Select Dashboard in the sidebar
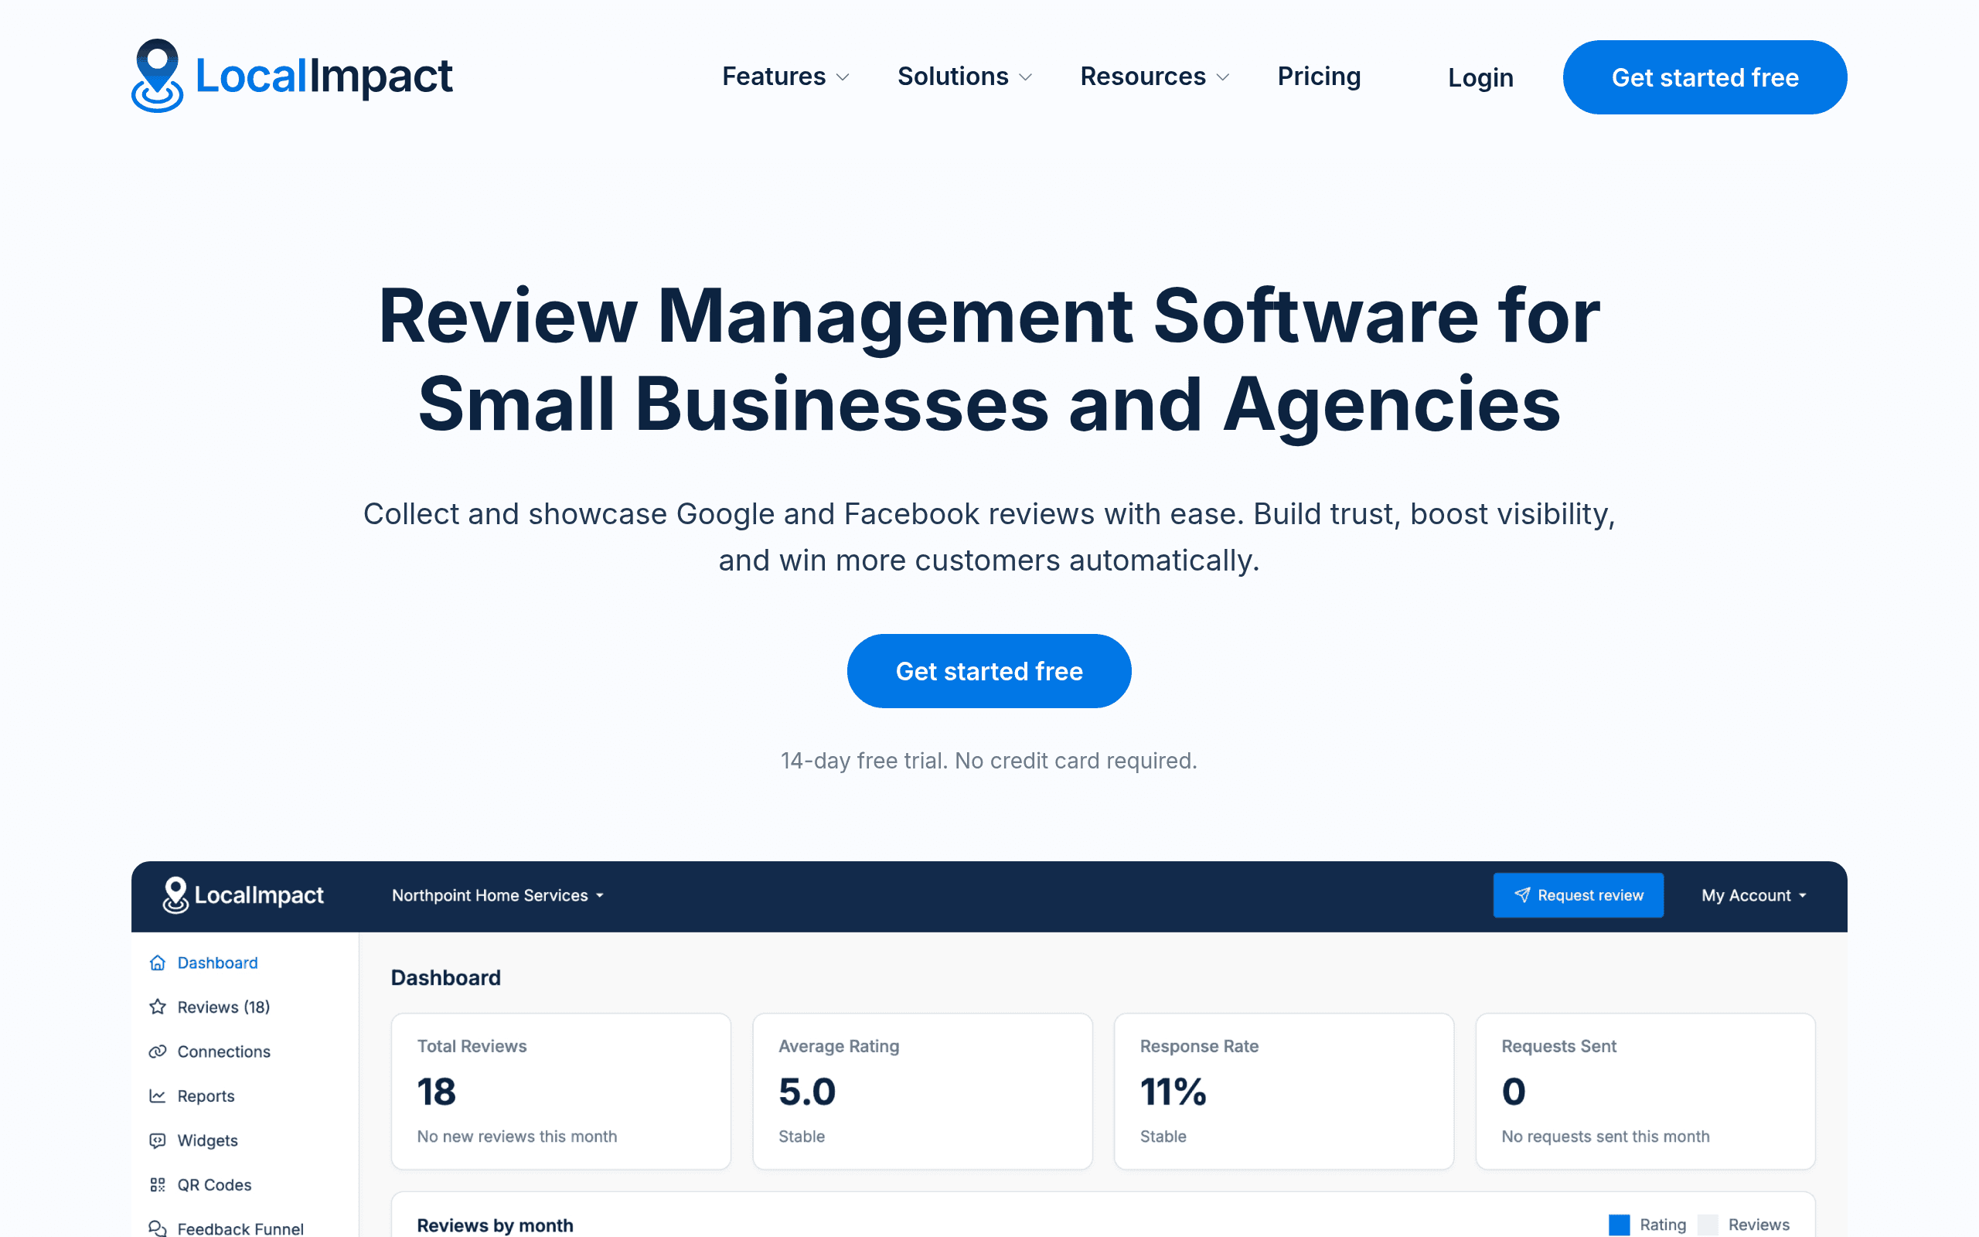1979x1237 pixels. [x=217, y=963]
